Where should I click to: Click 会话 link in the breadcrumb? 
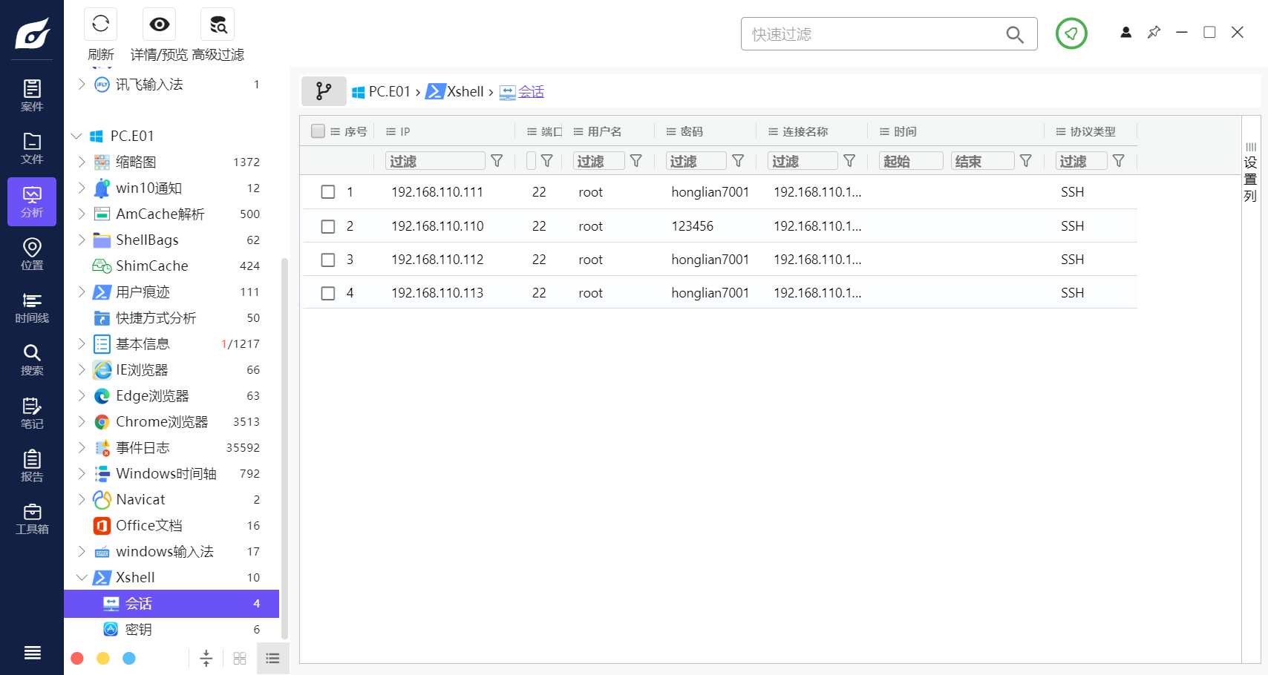coord(531,91)
